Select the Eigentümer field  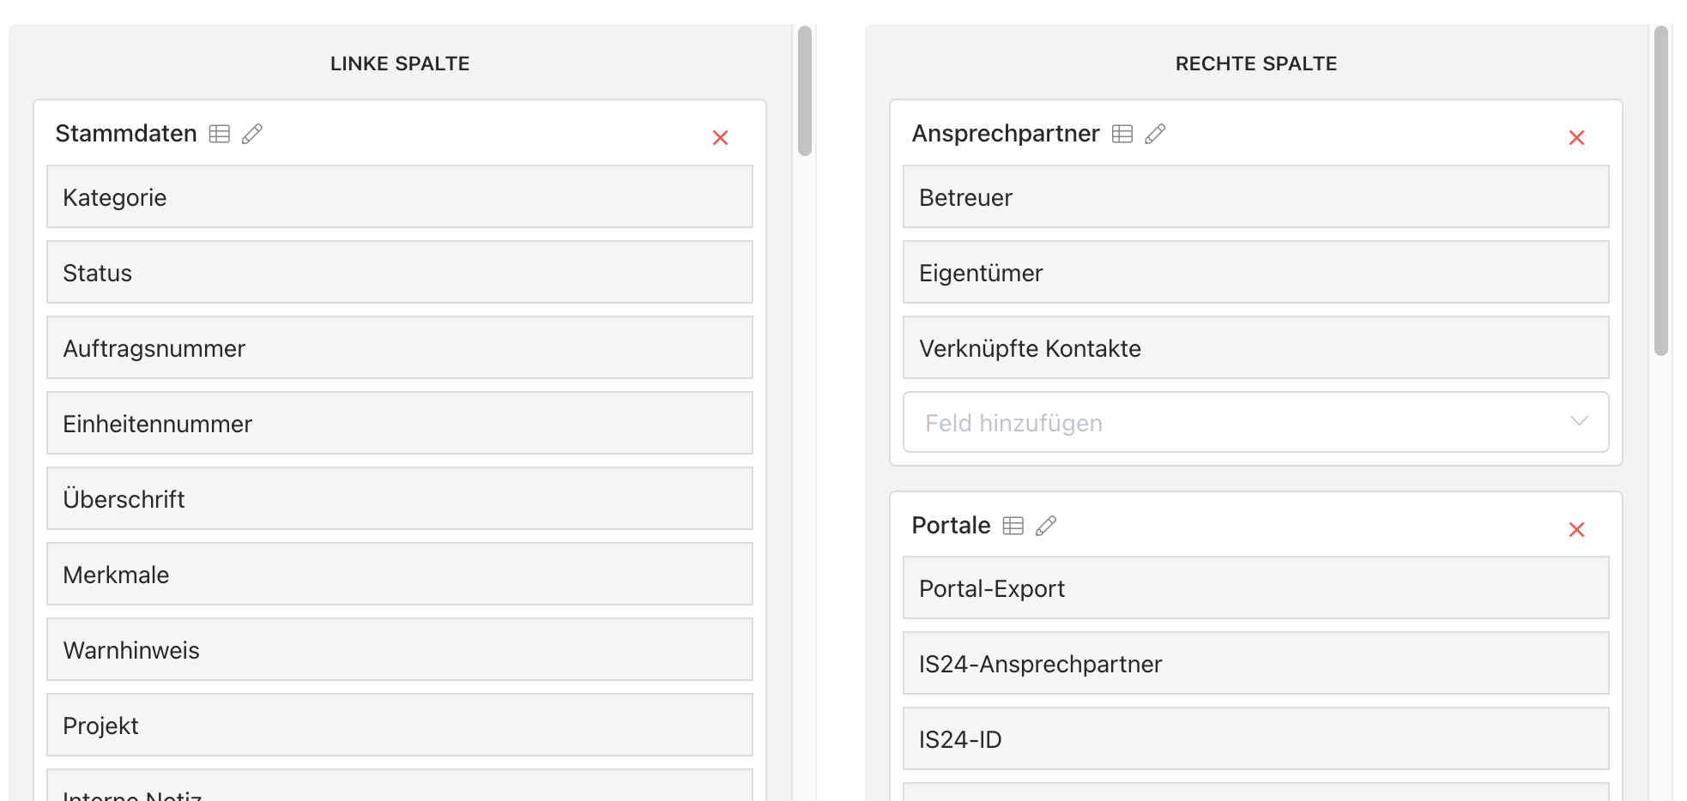[x=1255, y=272]
